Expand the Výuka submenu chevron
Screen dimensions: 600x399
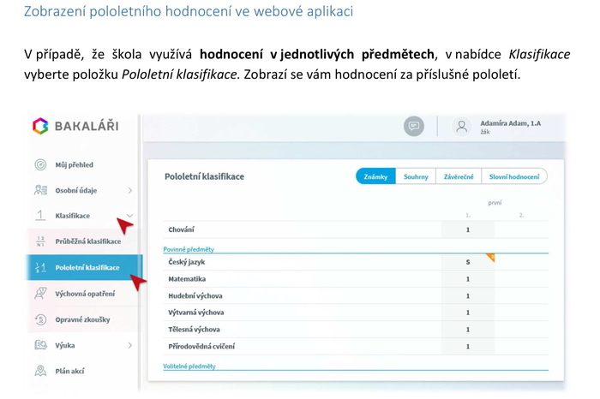130,346
